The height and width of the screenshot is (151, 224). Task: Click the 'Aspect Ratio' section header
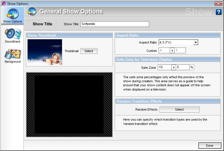tap(168, 36)
